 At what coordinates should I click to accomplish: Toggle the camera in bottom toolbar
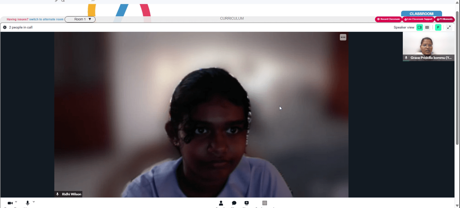click(x=10, y=203)
